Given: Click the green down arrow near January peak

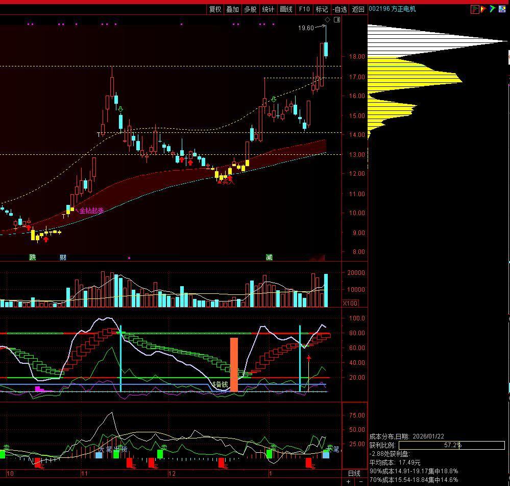Looking at the screenshot, I should coord(274,99).
